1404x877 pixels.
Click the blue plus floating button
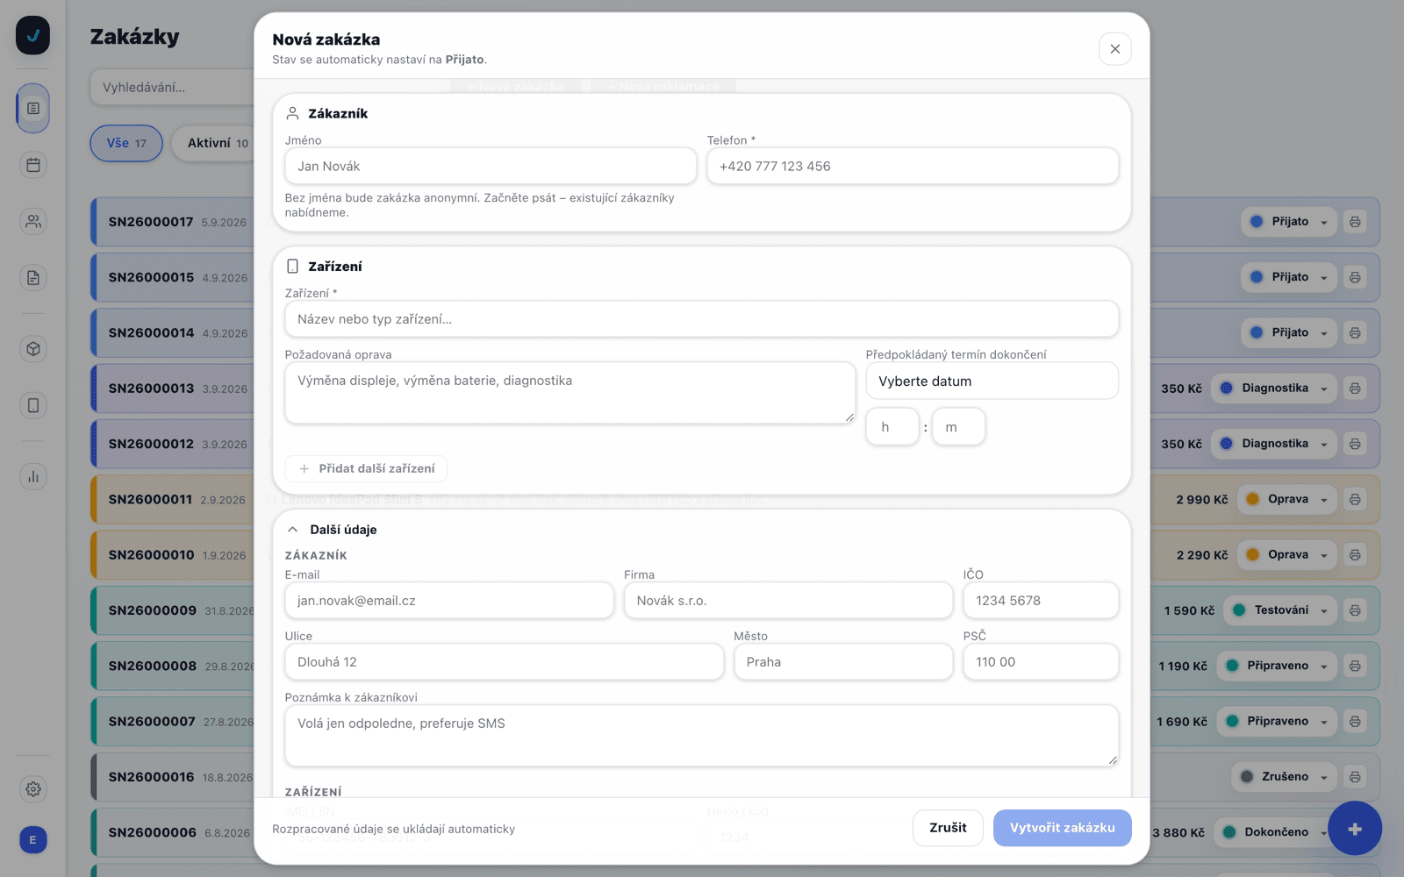coord(1355,828)
